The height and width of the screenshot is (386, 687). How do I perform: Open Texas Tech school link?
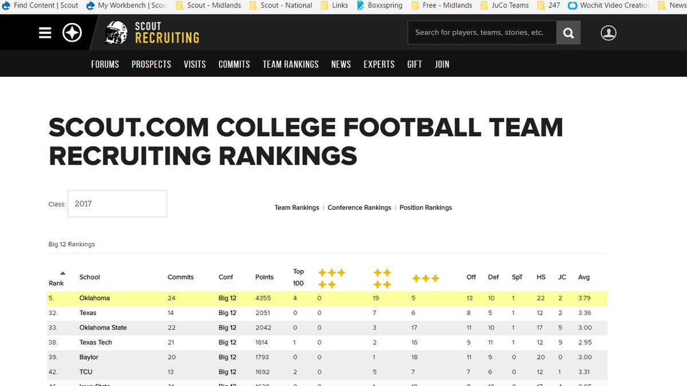coord(96,343)
